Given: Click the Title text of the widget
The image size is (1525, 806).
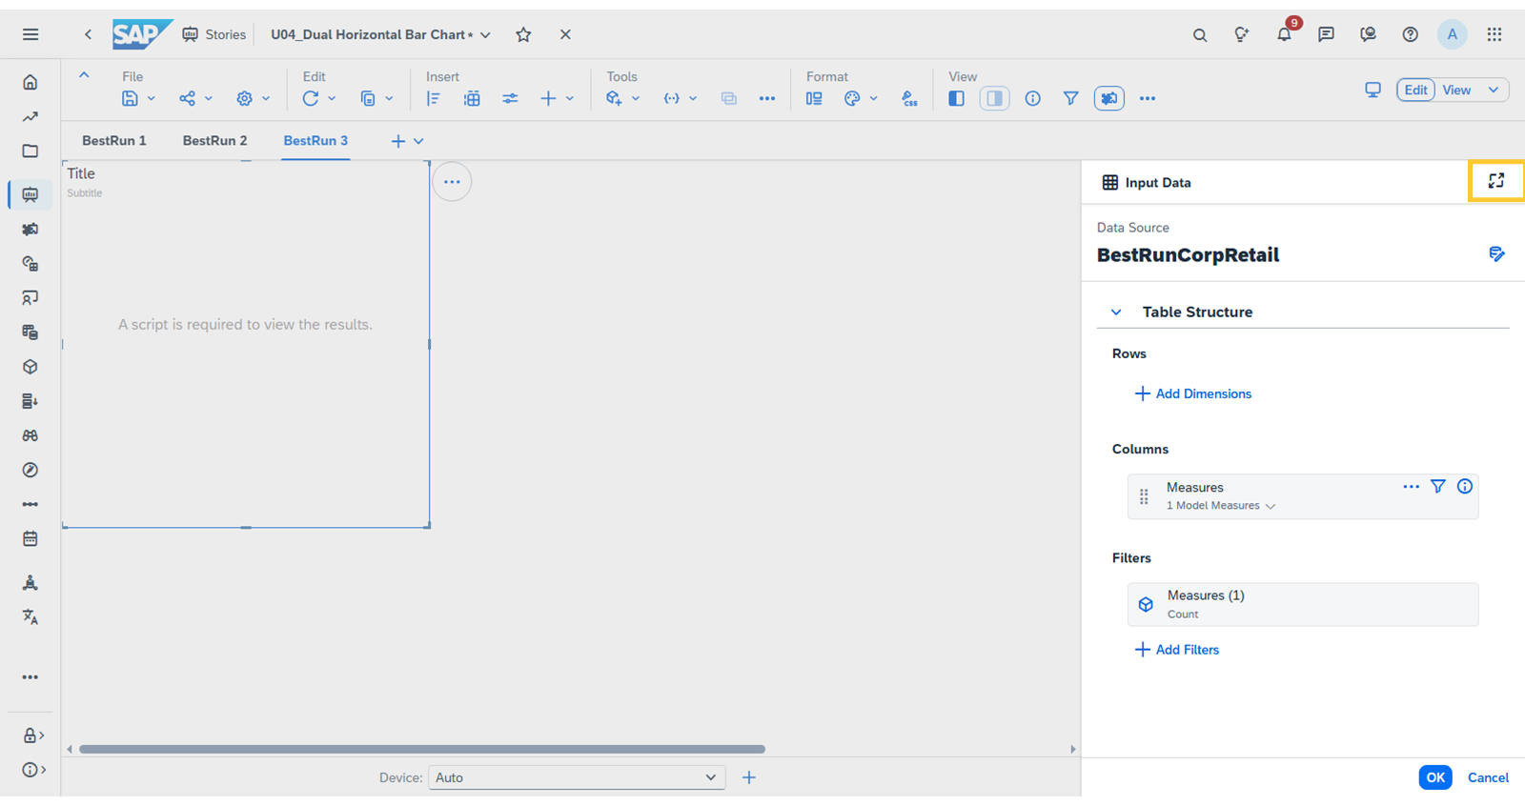Looking at the screenshot, I should click(x=81, y=173).
